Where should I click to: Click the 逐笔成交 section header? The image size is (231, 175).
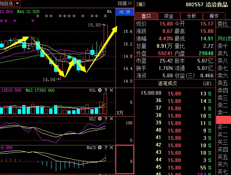(167, 84)
